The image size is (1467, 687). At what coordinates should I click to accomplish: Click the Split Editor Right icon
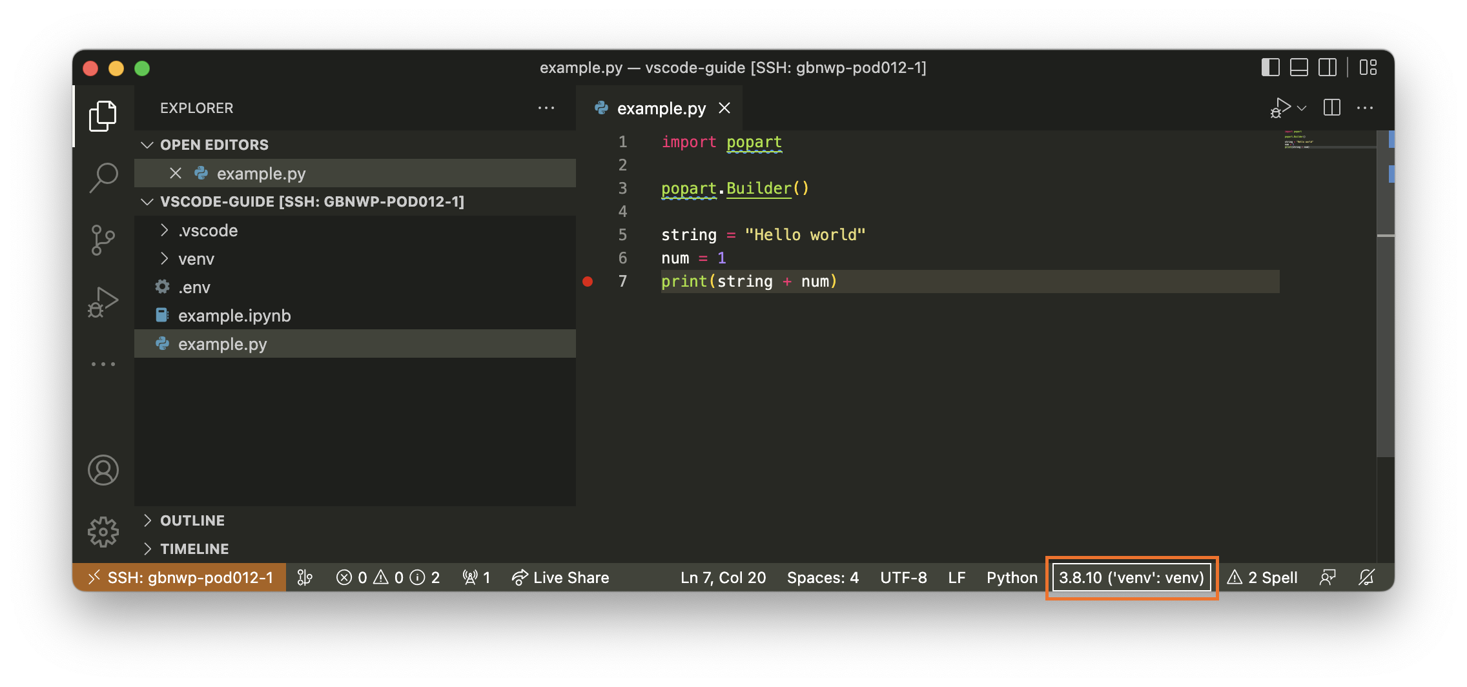pyautogui.click(x=1331, y=108)
